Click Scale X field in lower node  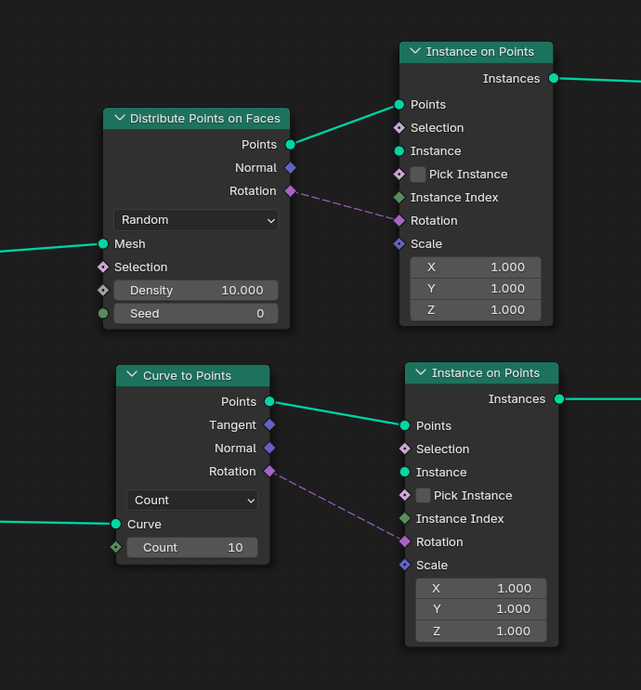(x=481, y=589)
